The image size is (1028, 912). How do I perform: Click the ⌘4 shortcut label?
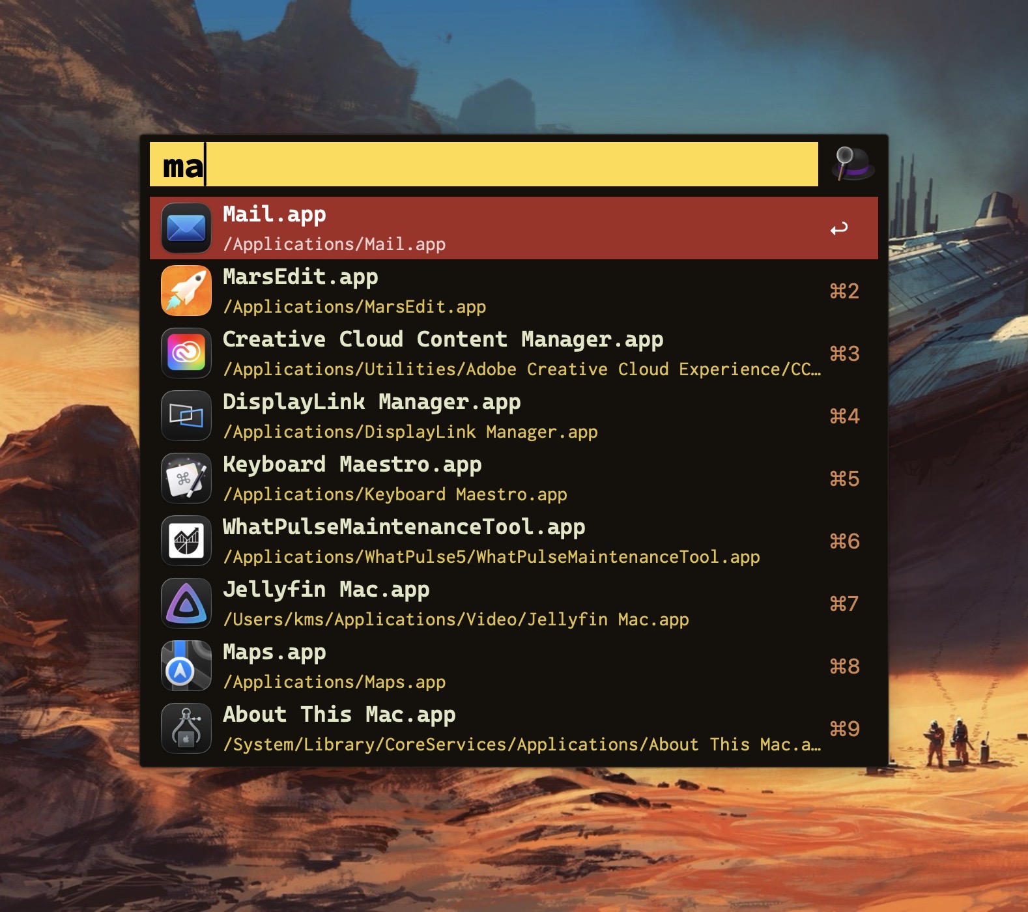click(844, 416)
